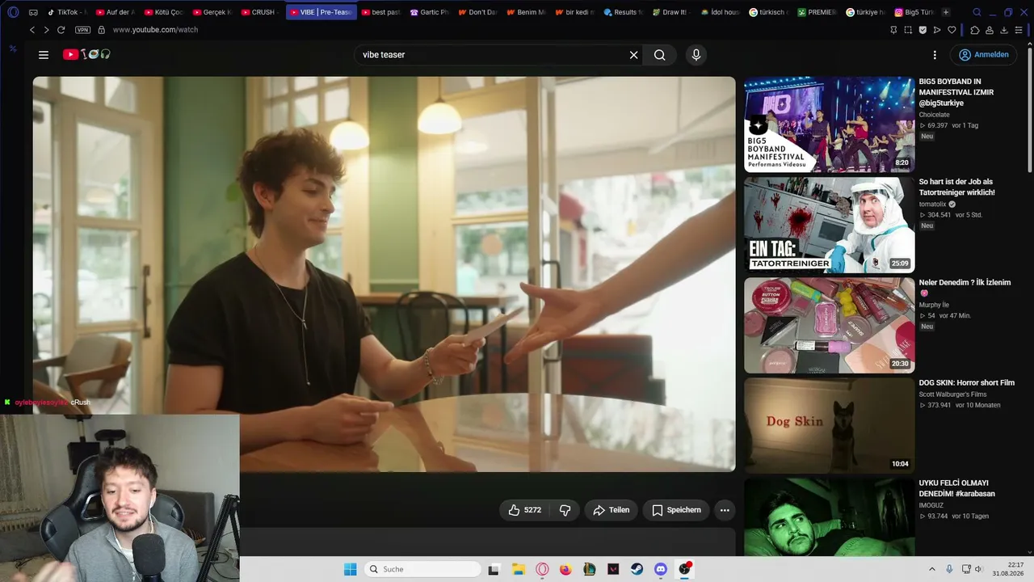This screenshot has width=1034, height=582.
Task: Open the YouTube guide hamburger menu
Action: 44,55
